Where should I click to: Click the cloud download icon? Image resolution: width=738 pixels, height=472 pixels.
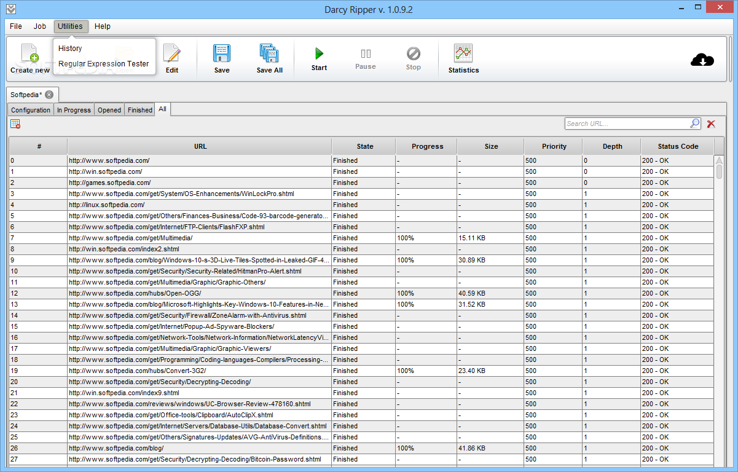click(x=702, y=60)
